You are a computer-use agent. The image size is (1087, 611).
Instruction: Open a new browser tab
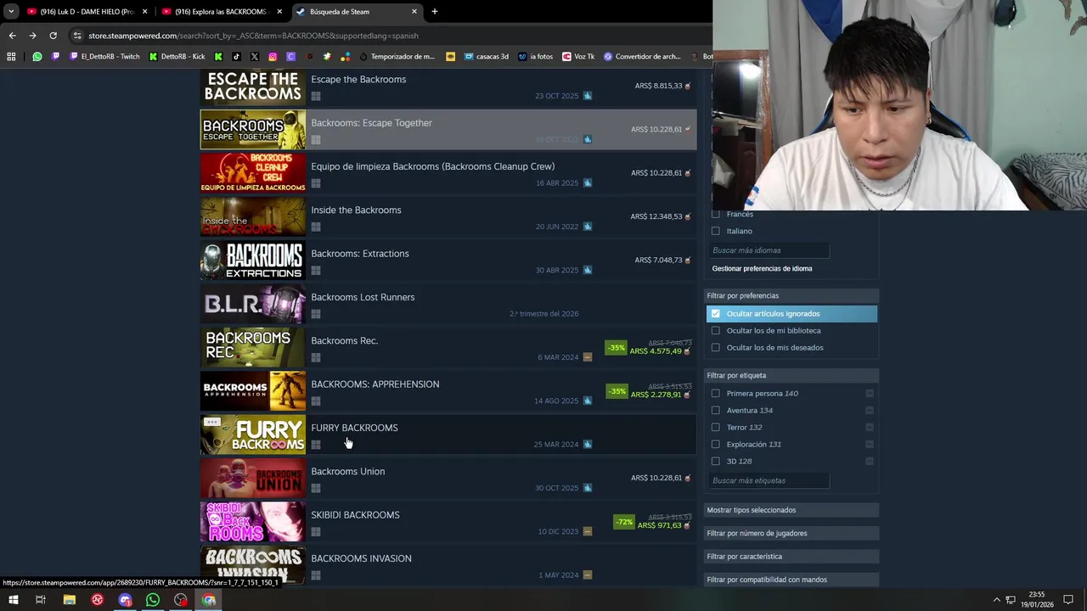click(435, 12)
